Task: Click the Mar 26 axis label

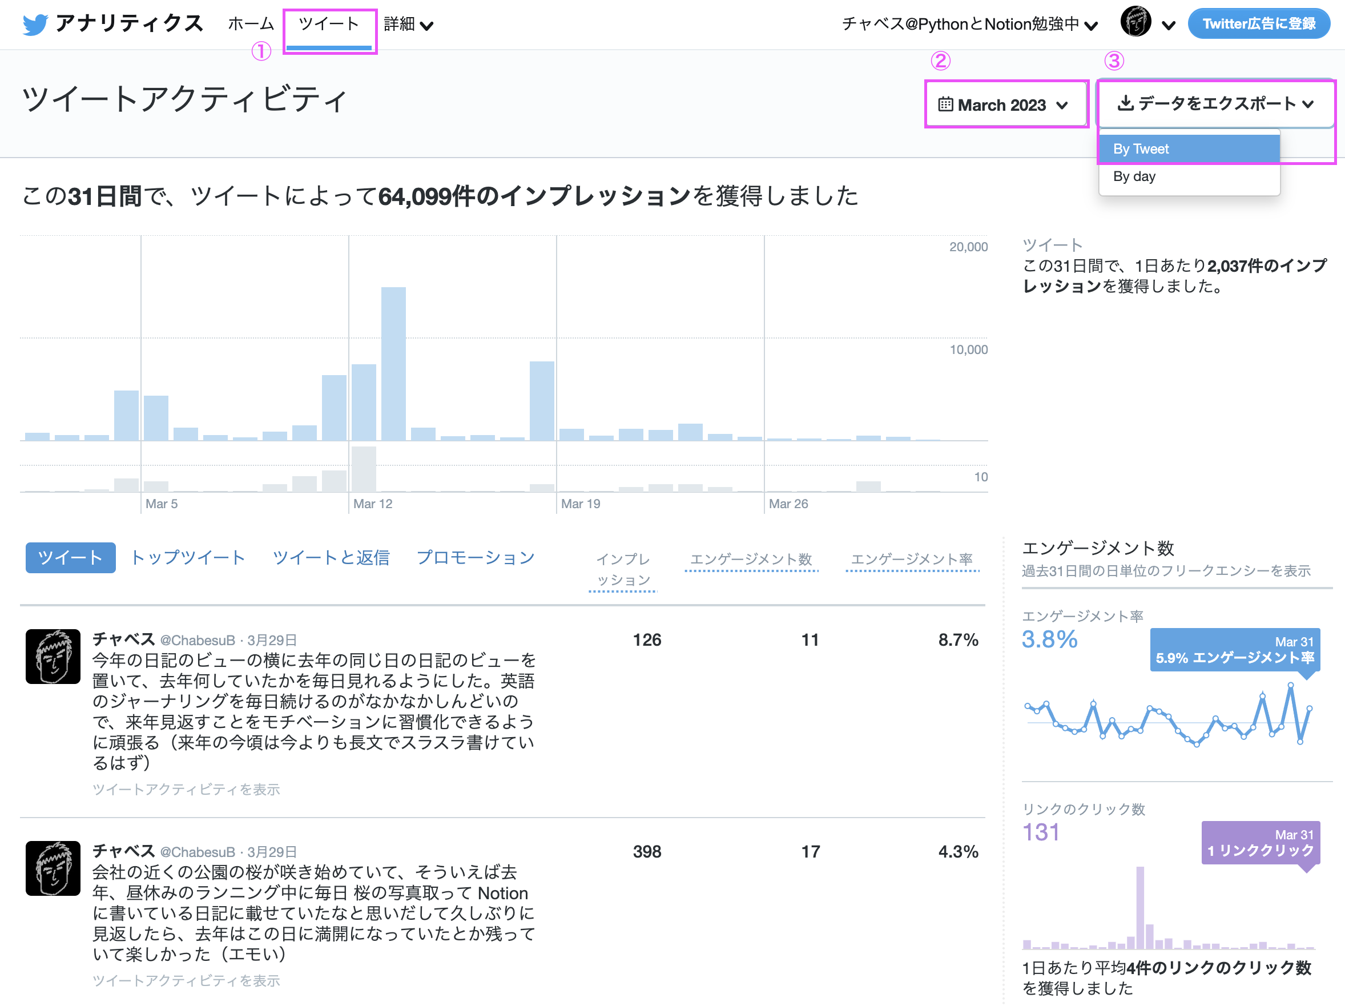Action: click(788, 504)
